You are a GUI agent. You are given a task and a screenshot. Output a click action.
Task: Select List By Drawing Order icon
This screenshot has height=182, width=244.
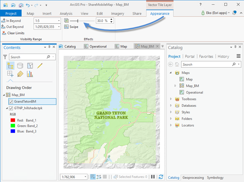10,66
